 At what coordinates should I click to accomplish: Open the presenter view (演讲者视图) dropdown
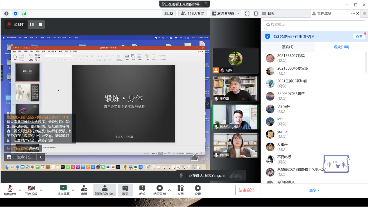[x=225, y=13]
